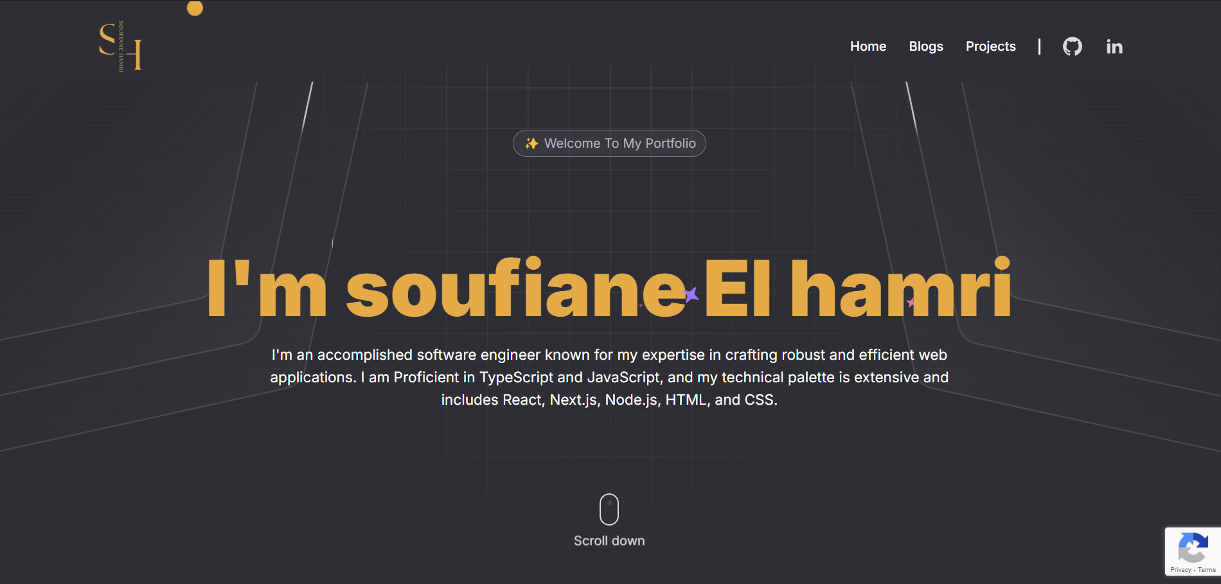Viewport: 1221px width, 584px height.
Task: Click the sparkle icon in the welcome badge
Action: [531, 143]
